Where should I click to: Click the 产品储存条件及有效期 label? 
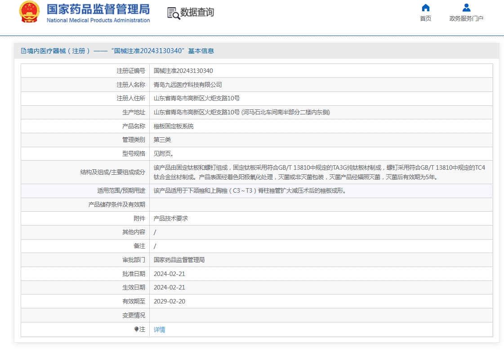point(117,204)
